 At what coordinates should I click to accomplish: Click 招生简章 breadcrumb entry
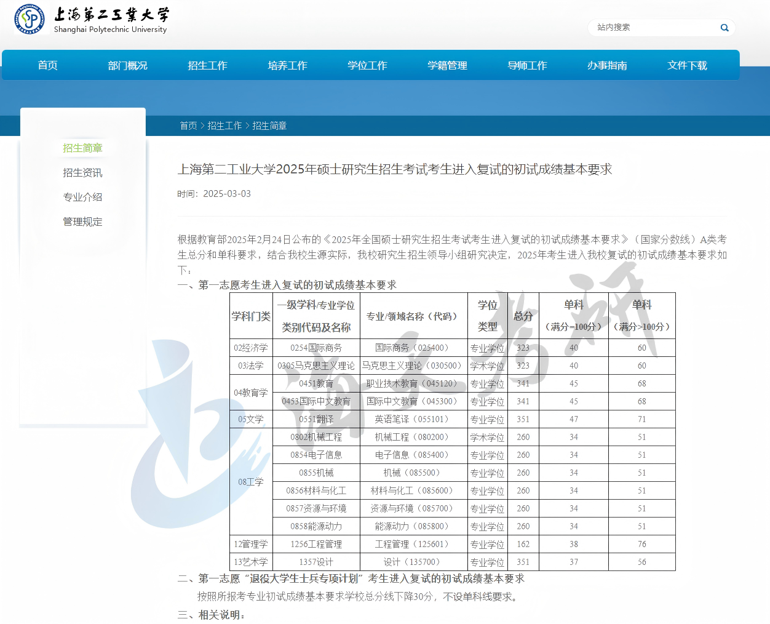point(269,126)
